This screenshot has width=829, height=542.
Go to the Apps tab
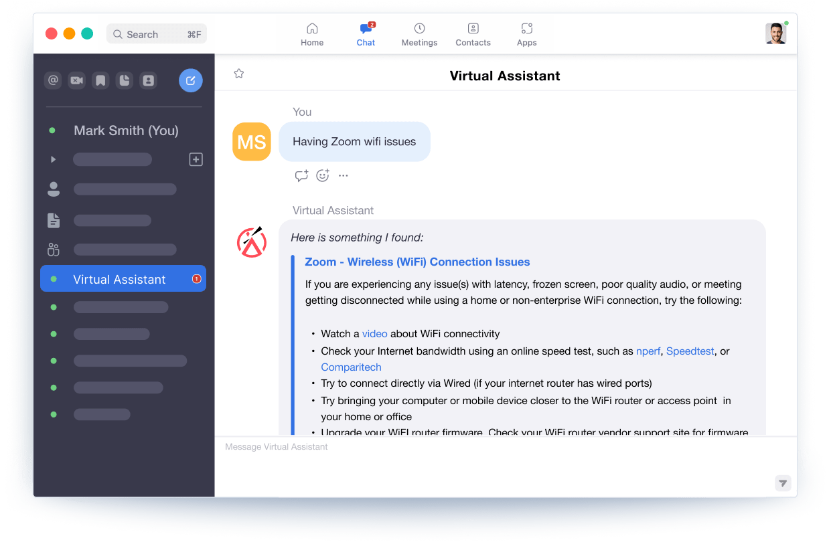[526, 34]
